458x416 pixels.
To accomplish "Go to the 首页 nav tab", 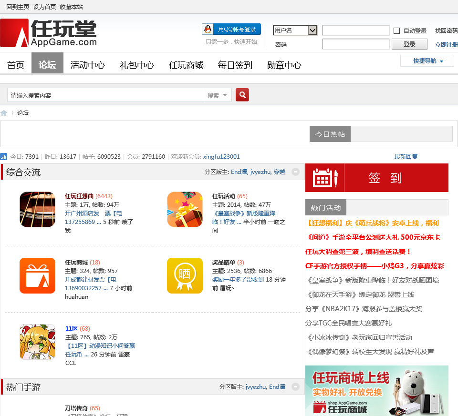I will (15, 65).
